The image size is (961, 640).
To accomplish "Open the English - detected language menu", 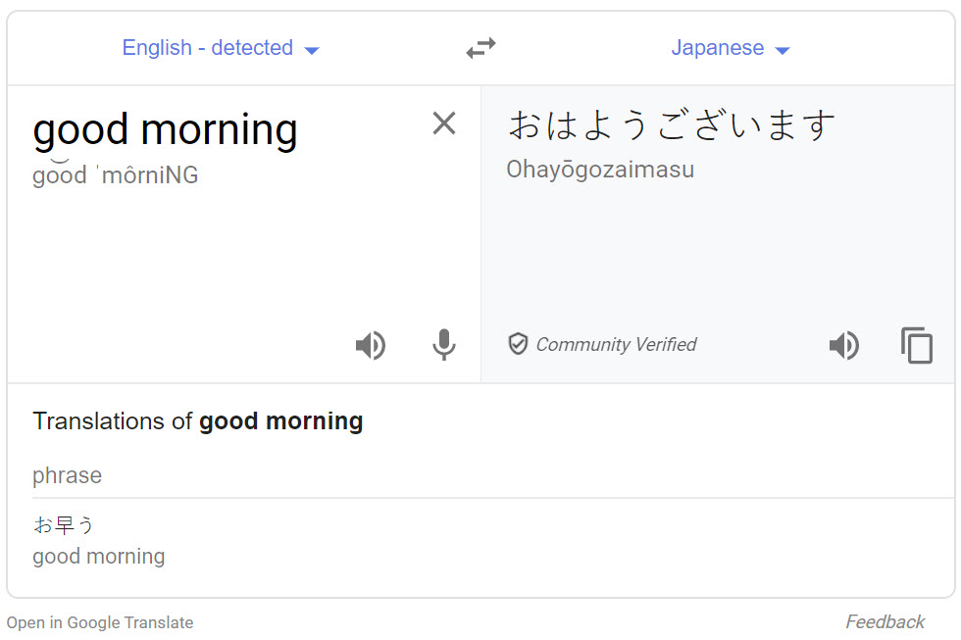I will (208, 48).
